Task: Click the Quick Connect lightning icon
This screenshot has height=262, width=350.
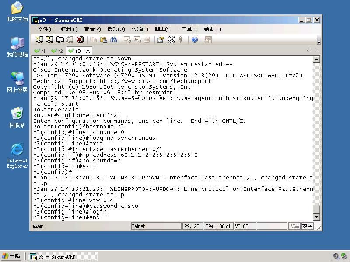Action: [49, 40]
